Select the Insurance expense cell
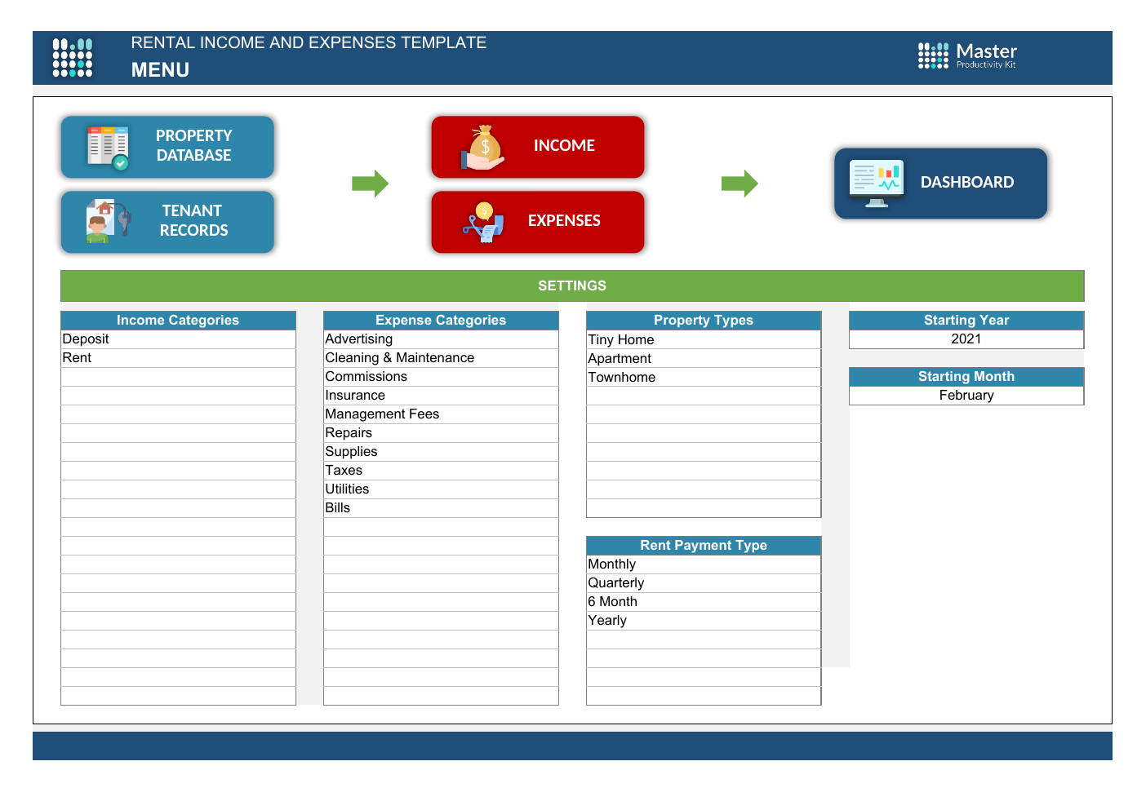The image size is (1146, 810). (441, 396)
